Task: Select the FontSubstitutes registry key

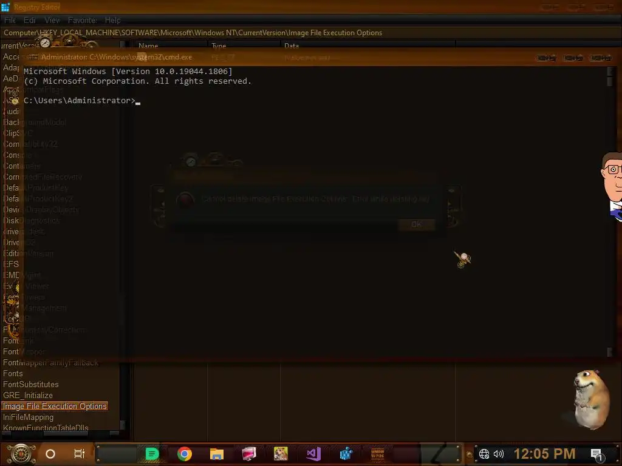Action: [30, 384]
